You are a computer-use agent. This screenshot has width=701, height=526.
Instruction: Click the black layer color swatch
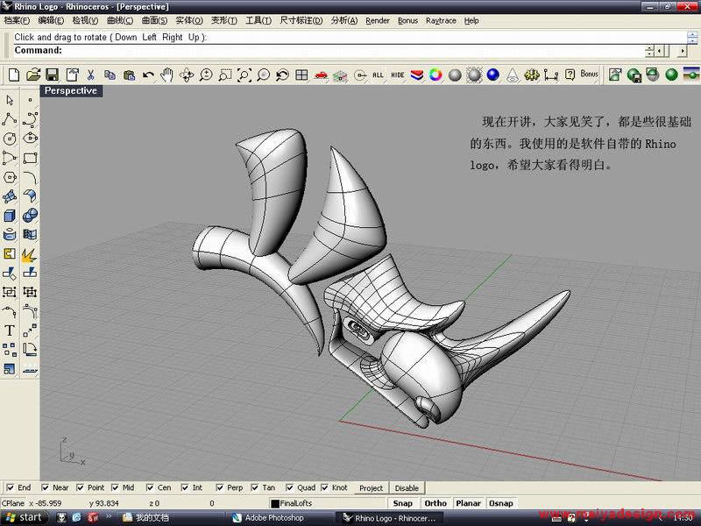coord(275,503)
